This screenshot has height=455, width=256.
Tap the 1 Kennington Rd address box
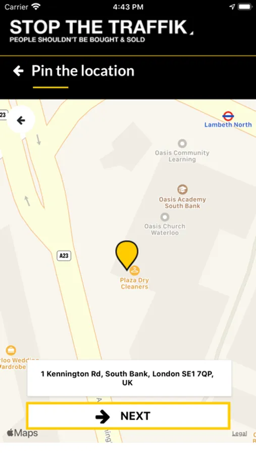(x=129, y=378)
